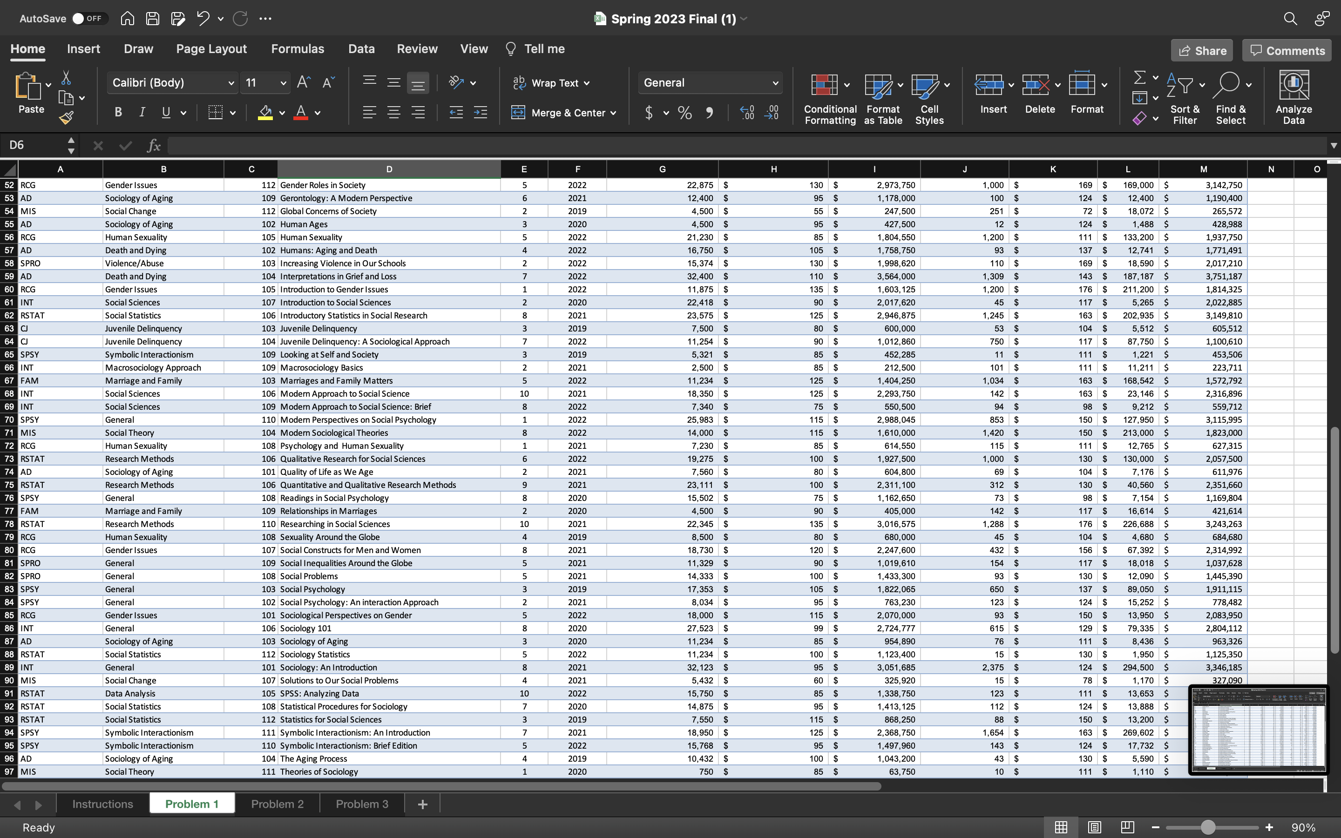This screenshot has width=1341, height=838.
Task: Click the Increase Decimal icon
Action: [746, 113]
